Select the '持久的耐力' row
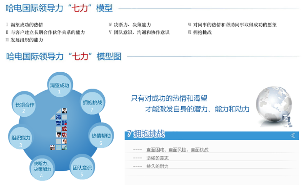 click(x=157, y=166)
